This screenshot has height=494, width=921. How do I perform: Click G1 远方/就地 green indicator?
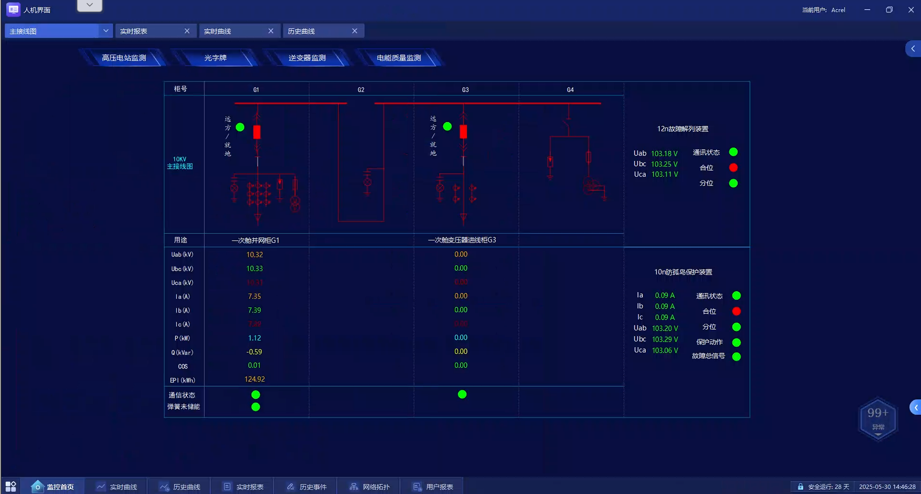240,127
